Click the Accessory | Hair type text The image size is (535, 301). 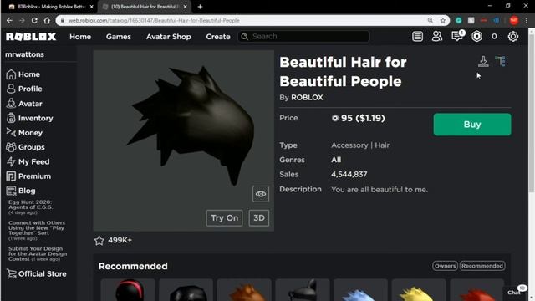tap(360, 145)
